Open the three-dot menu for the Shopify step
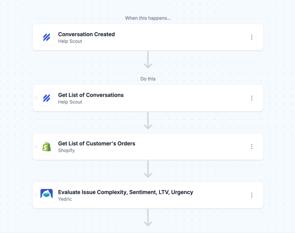The image size is (295, 233). (252, 146)
